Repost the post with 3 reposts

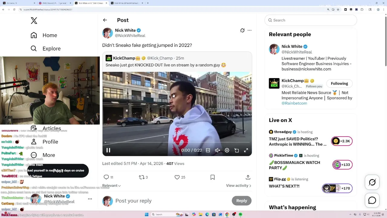pos(143,177)
